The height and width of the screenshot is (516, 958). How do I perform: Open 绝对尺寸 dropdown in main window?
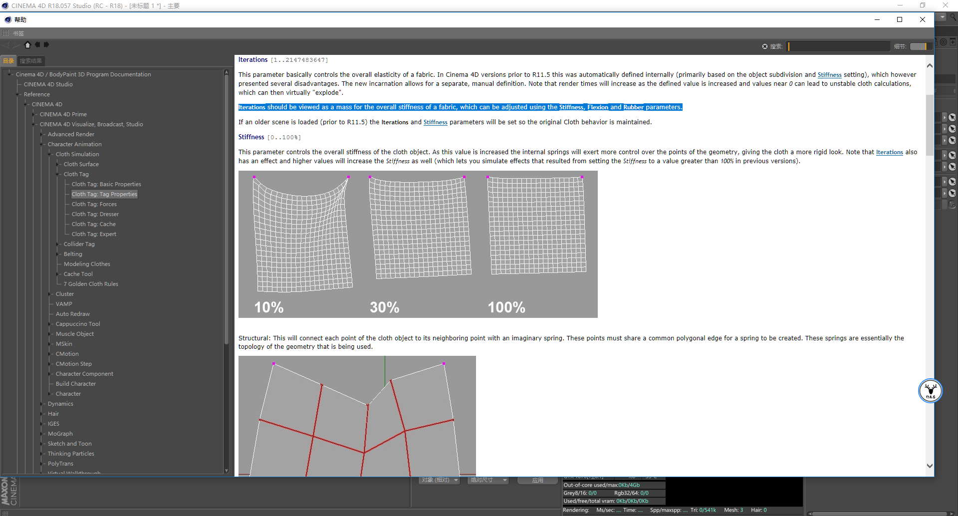coord(488,480)
